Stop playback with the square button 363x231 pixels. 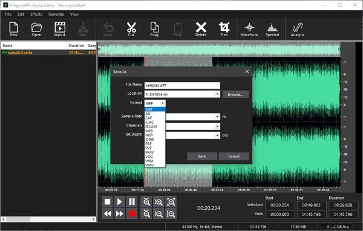point(108,202)
